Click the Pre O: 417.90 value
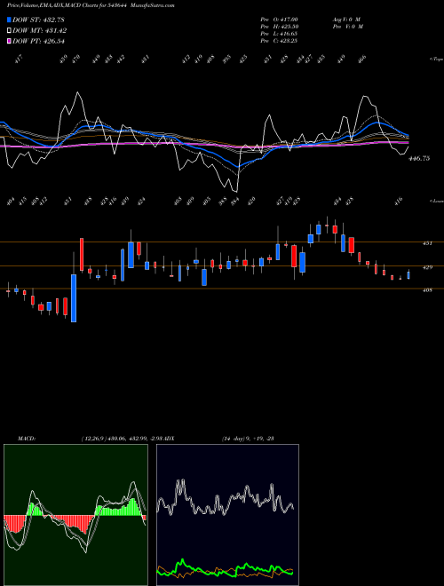 [x=279, y=20]
